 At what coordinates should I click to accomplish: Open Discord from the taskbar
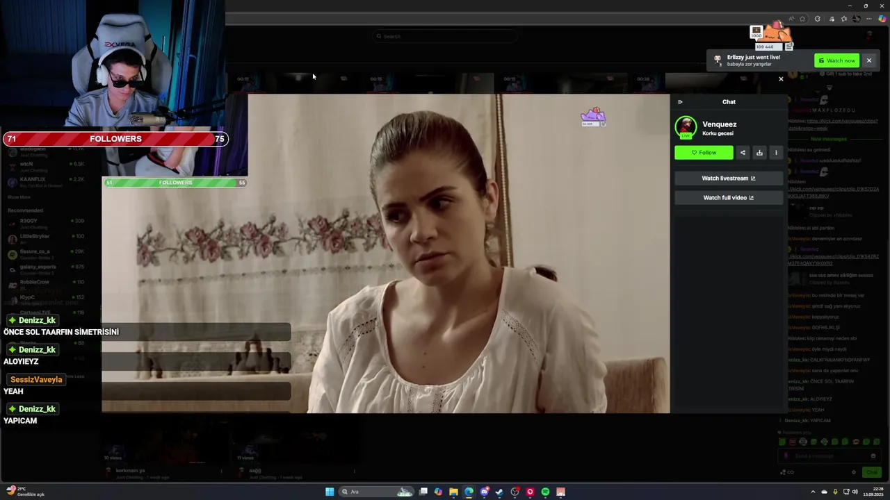485,492
